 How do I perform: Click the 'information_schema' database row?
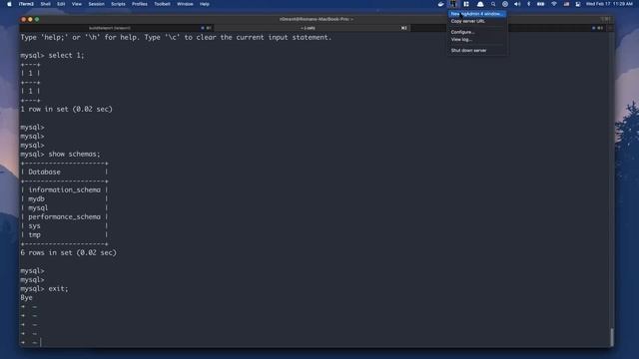click(64, 190)
